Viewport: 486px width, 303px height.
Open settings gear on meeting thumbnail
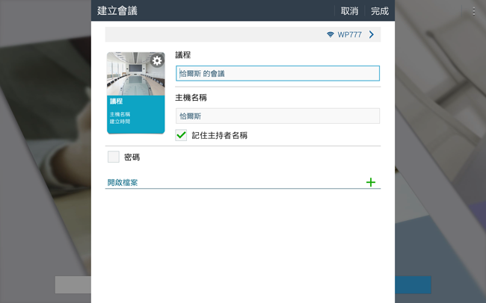(x=157, y=60)
